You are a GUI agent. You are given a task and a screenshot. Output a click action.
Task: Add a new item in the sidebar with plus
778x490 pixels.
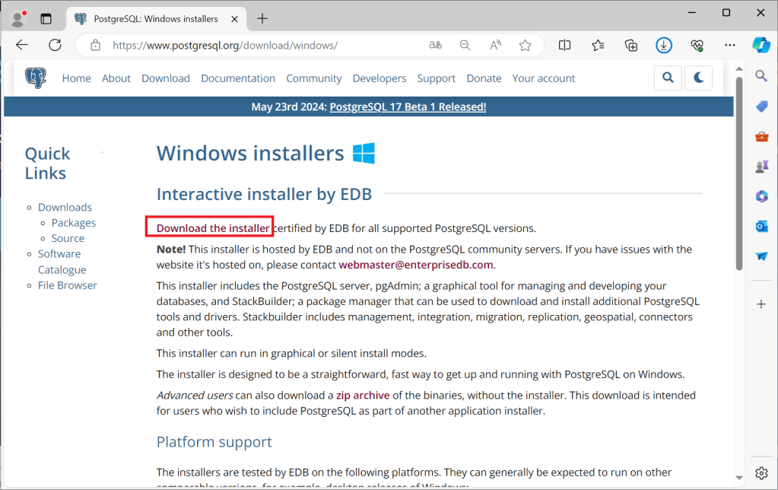(761, 304)
